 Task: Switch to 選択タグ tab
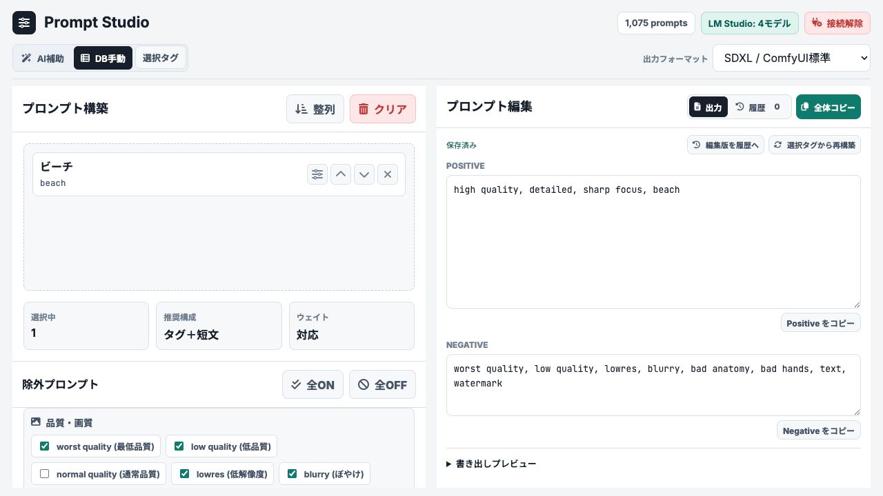coord(160,58)
